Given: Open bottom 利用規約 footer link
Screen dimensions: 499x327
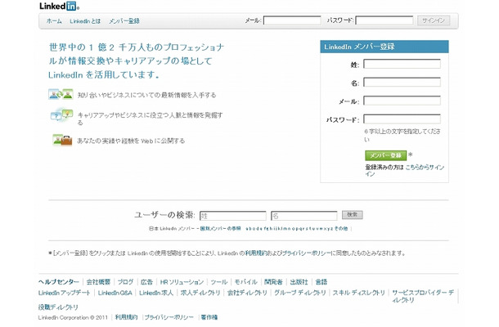Looking at the screenshot, I should (126, 317).
